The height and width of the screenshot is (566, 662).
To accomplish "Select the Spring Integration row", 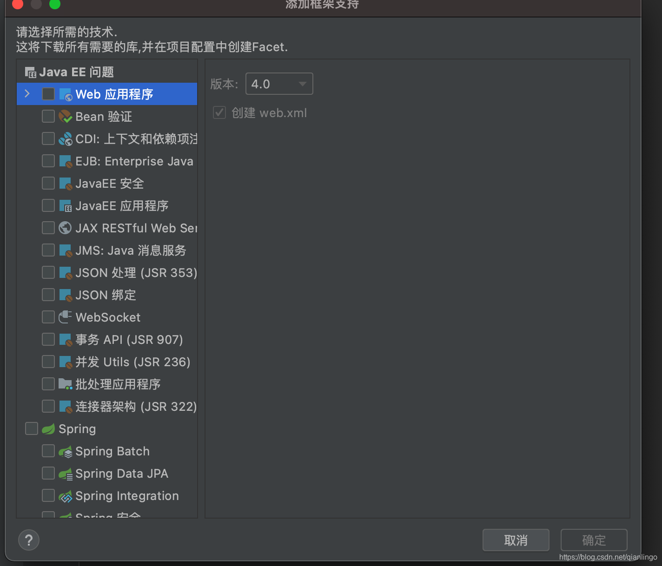I will point(107,496).
